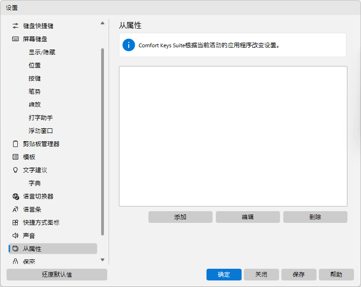Image resolution: width=361 pixels, height=287 pixels.
Task: Click the blue info icon
Action: tap(129, 45)
